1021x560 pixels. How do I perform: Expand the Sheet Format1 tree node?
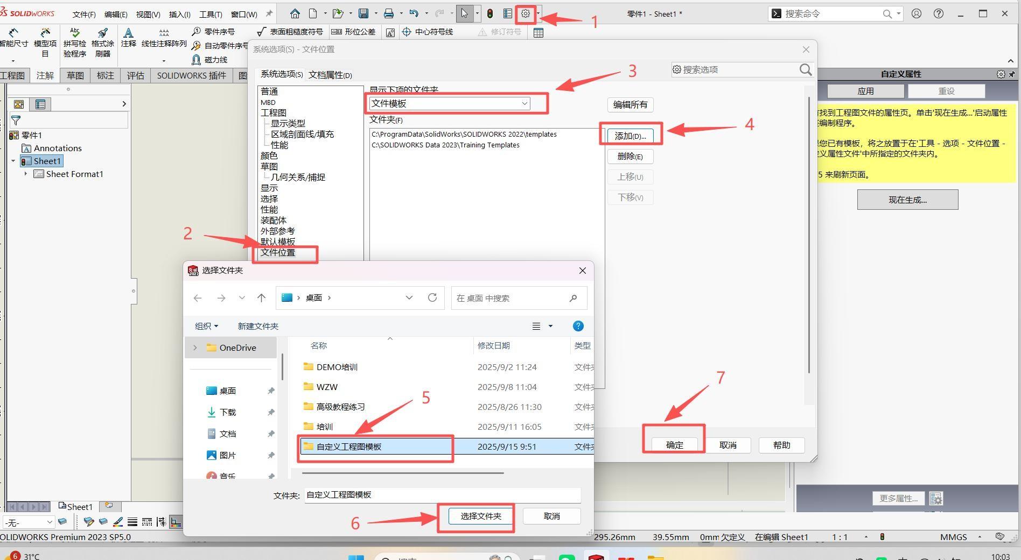coord(25,174)
